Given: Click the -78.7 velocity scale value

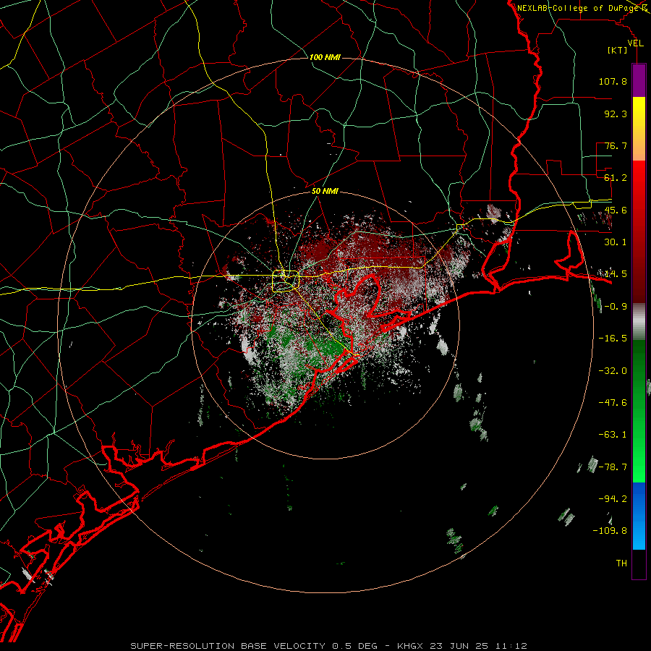Looking at the screenshot, I should click(613, 467).
